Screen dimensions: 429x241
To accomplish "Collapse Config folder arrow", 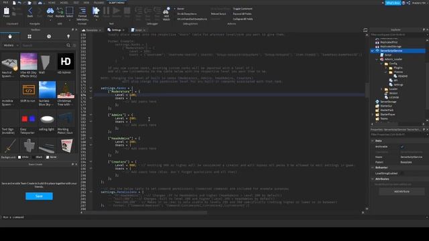I will click(381, 64).
